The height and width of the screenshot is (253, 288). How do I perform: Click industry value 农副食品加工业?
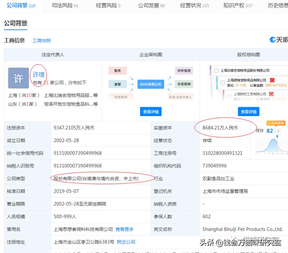tap(218, 179)
